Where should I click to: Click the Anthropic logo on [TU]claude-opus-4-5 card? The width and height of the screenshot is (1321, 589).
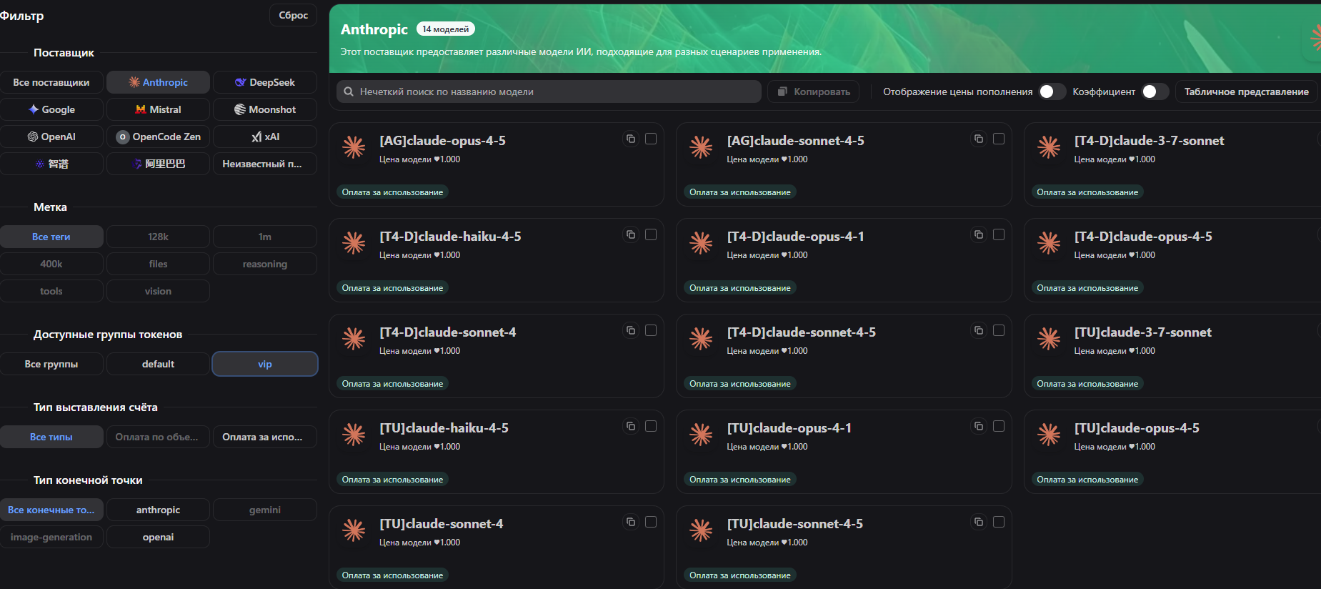pos(1049,435)
